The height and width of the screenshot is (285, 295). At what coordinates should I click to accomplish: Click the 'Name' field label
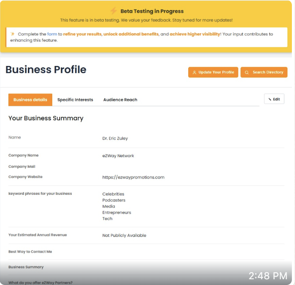click(x=15, y=138)
